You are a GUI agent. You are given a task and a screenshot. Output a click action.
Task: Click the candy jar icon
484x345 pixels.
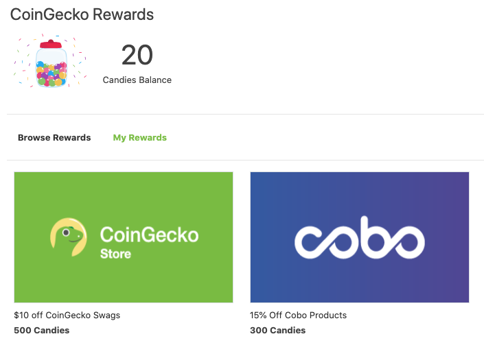pyautogui.click(x=51, y=64)
